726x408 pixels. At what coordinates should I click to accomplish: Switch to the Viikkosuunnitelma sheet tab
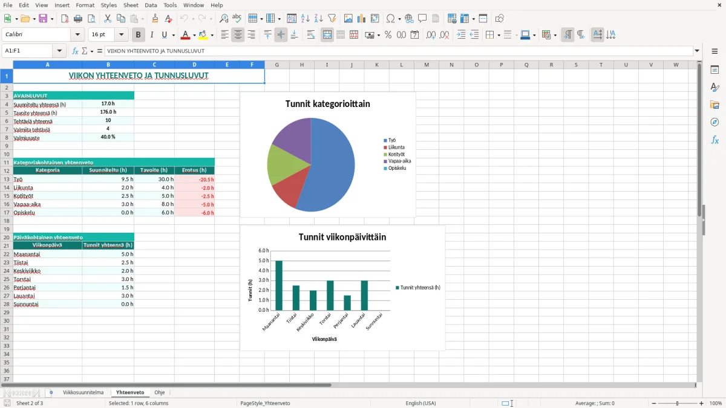coord(83,392)
